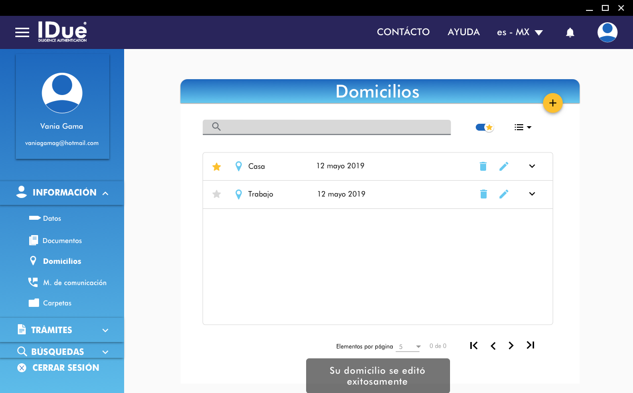
Task: Mark Trabajo as favorite with star
Action: (217, 195)
